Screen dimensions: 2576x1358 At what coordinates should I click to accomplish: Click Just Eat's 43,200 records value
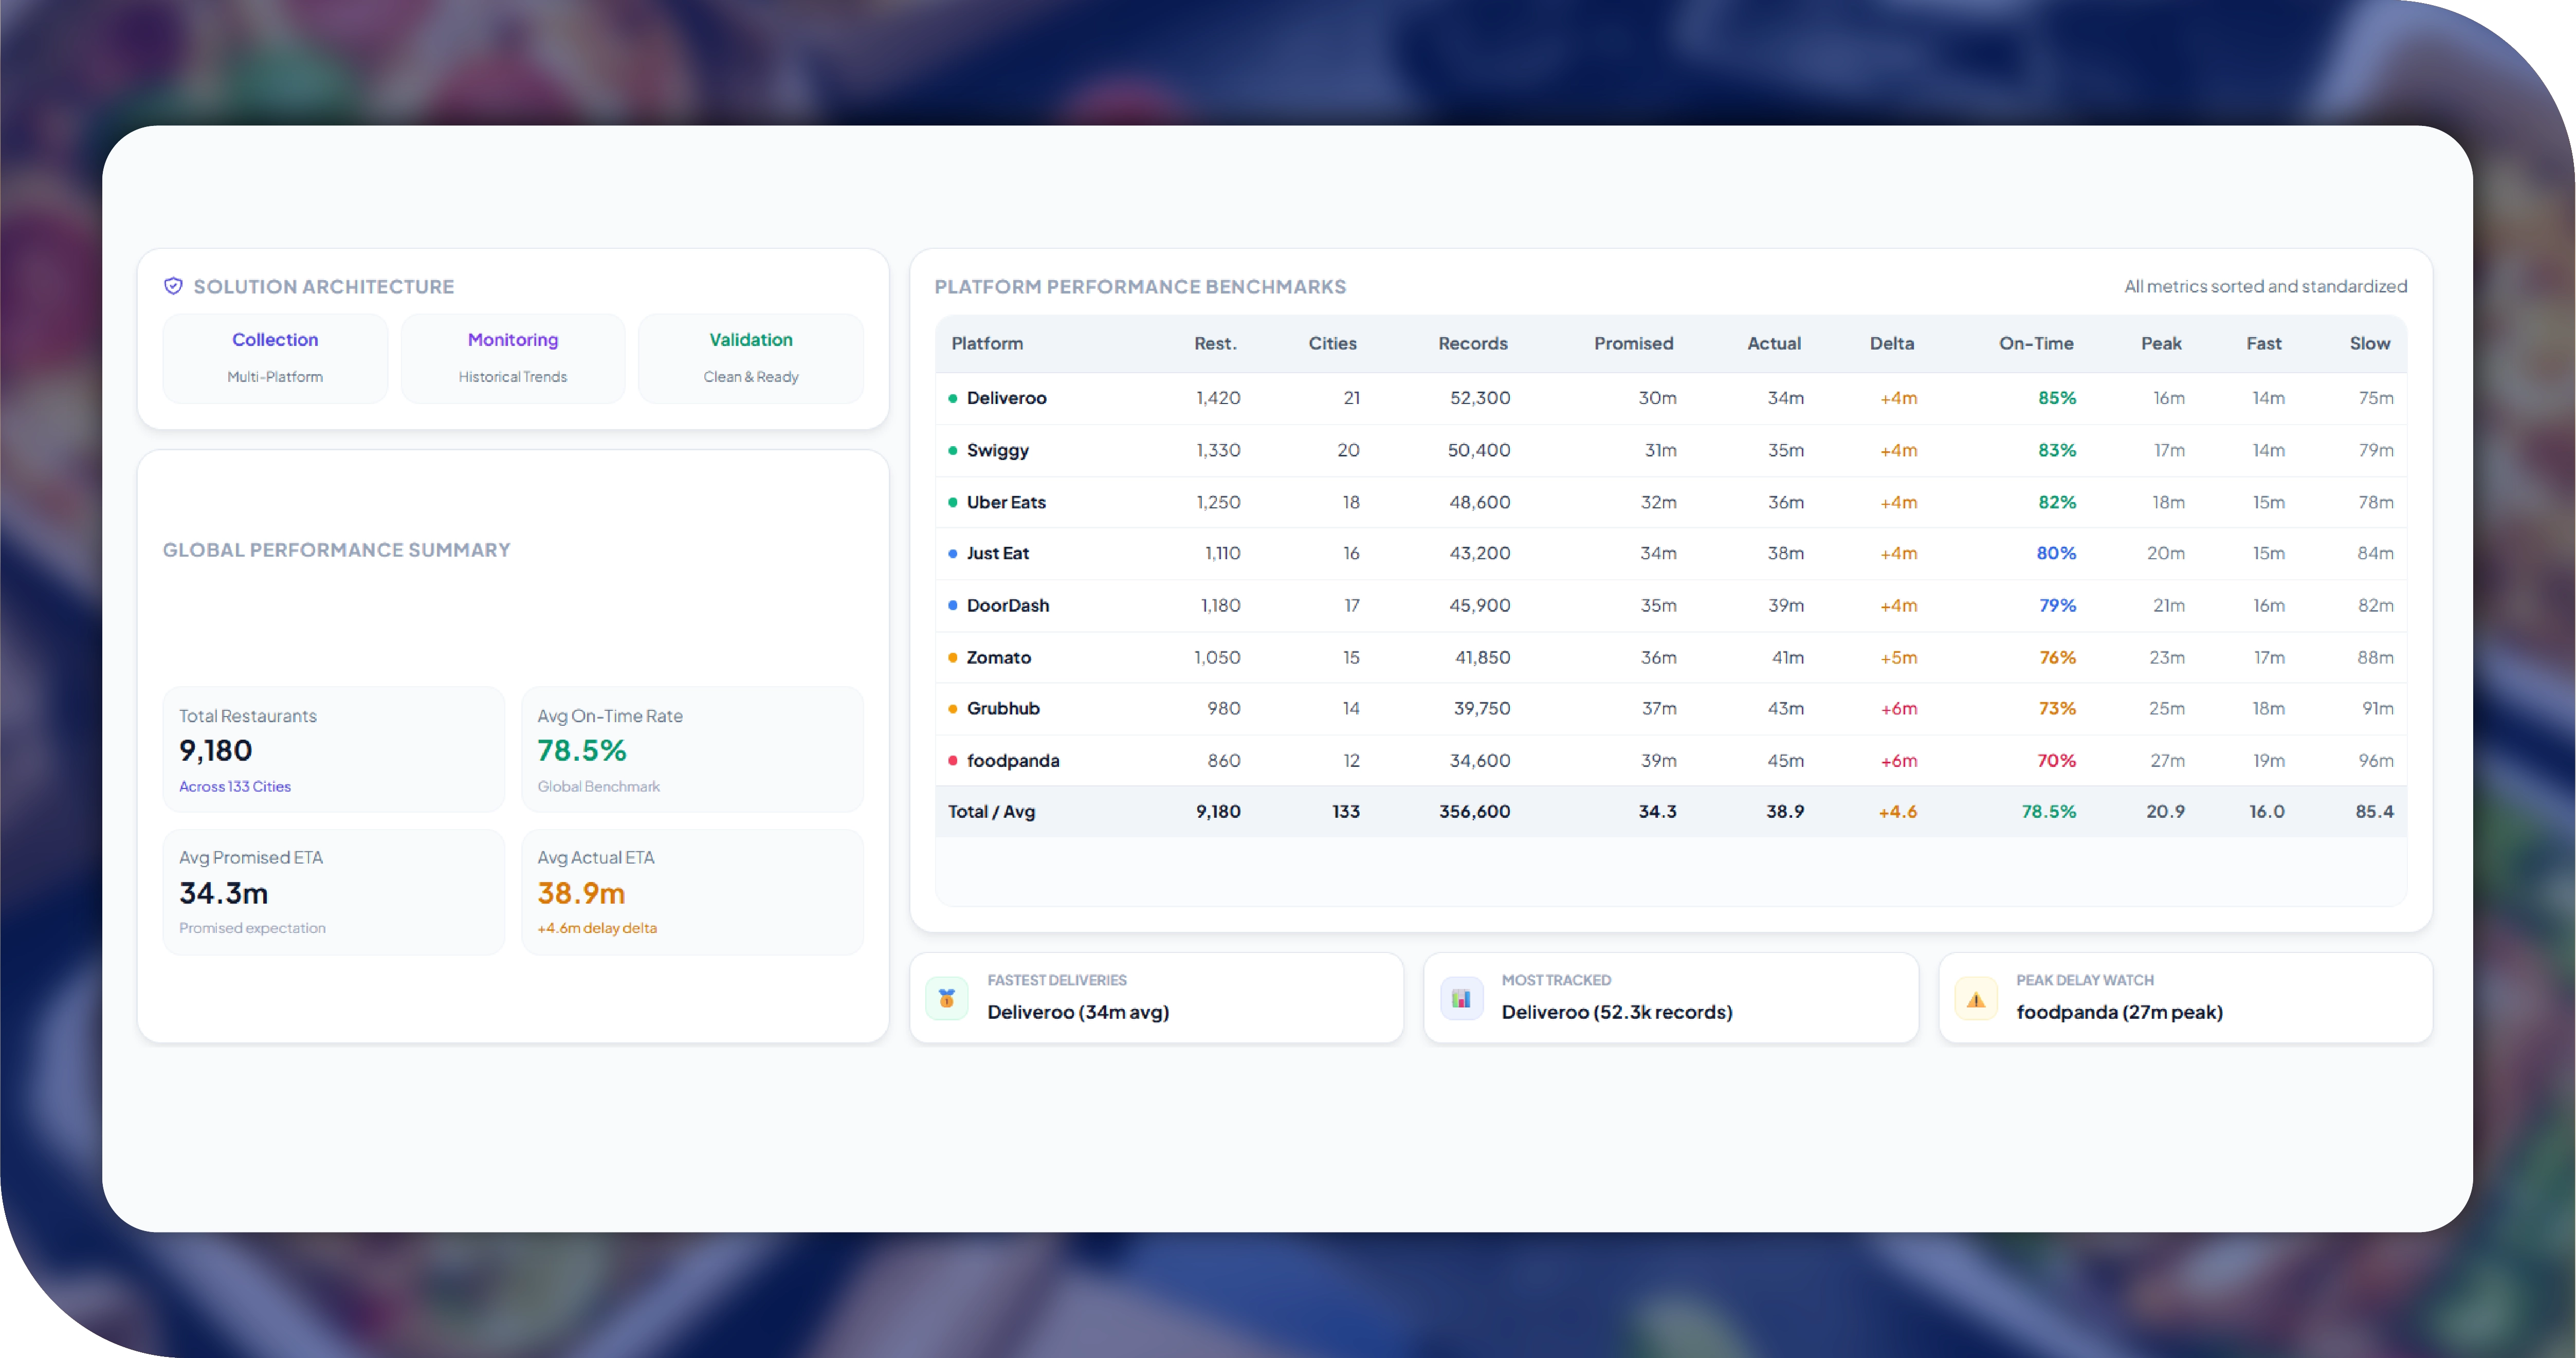click(x=1480, y=553)
